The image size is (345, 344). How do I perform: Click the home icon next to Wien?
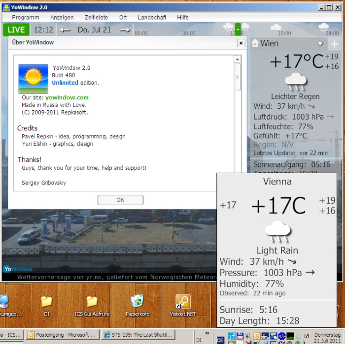pyautogui.click(x=255, y=43)
